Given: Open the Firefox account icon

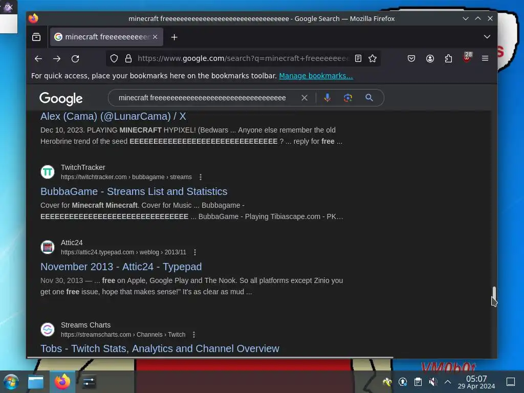Looking at the screenshot, I should click(430, 58).
